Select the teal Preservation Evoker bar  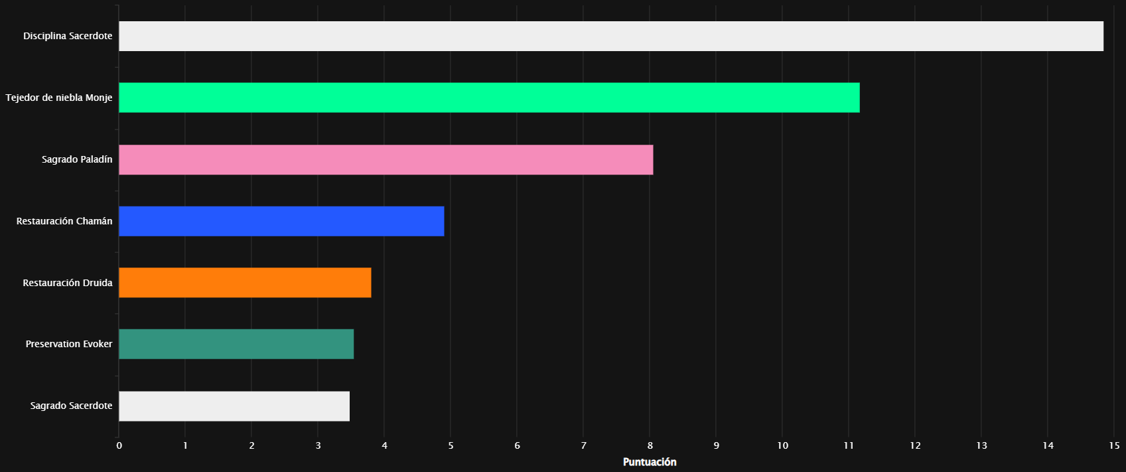236,344
